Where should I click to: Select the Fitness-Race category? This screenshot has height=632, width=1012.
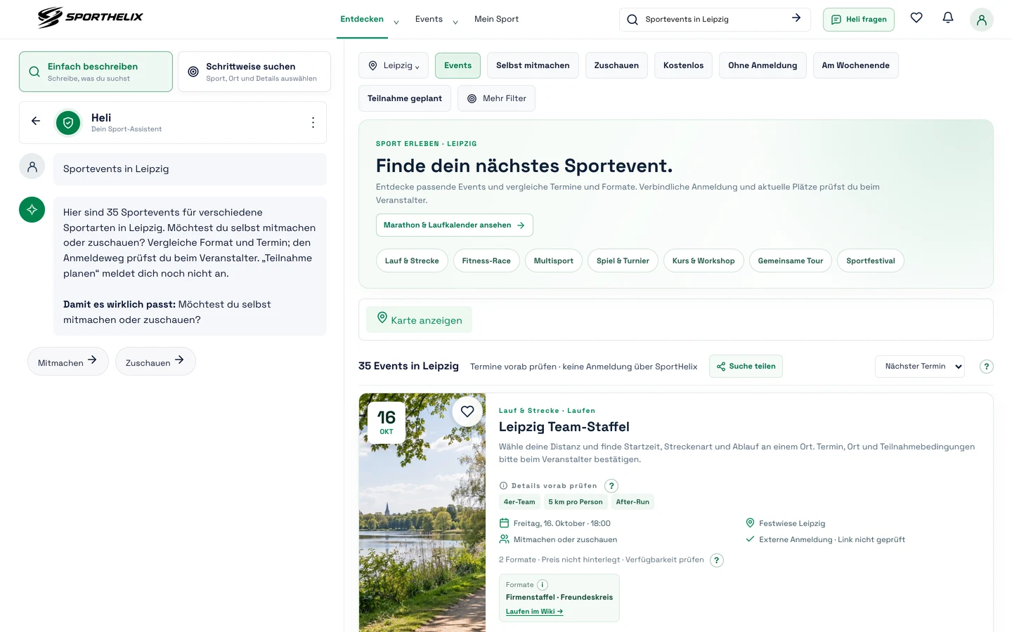pyautogui.click(x=486, y=261)
